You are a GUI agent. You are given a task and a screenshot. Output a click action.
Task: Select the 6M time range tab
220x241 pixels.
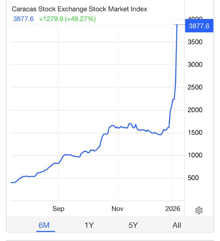[44, 225]
